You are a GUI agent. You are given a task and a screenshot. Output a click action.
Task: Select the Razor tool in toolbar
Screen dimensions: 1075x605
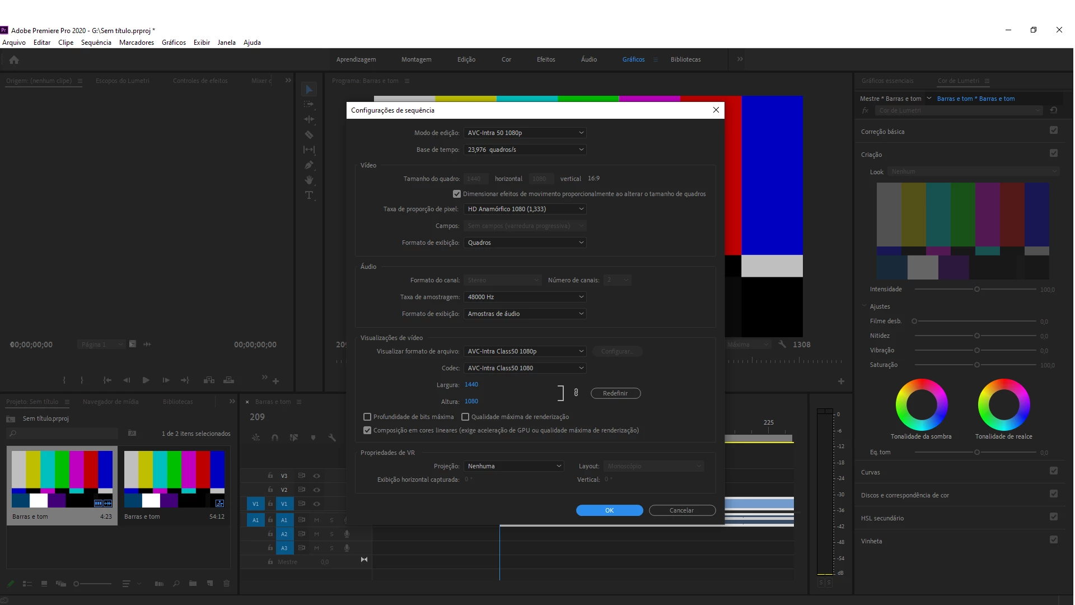pos(309,134)
